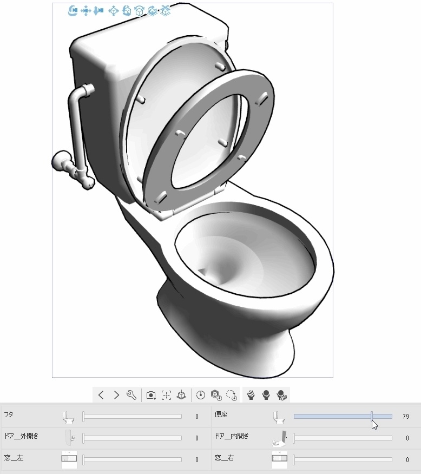Click the 便座 toilet thumbnail
421x474 pixels.
click(x=279, y=417)
